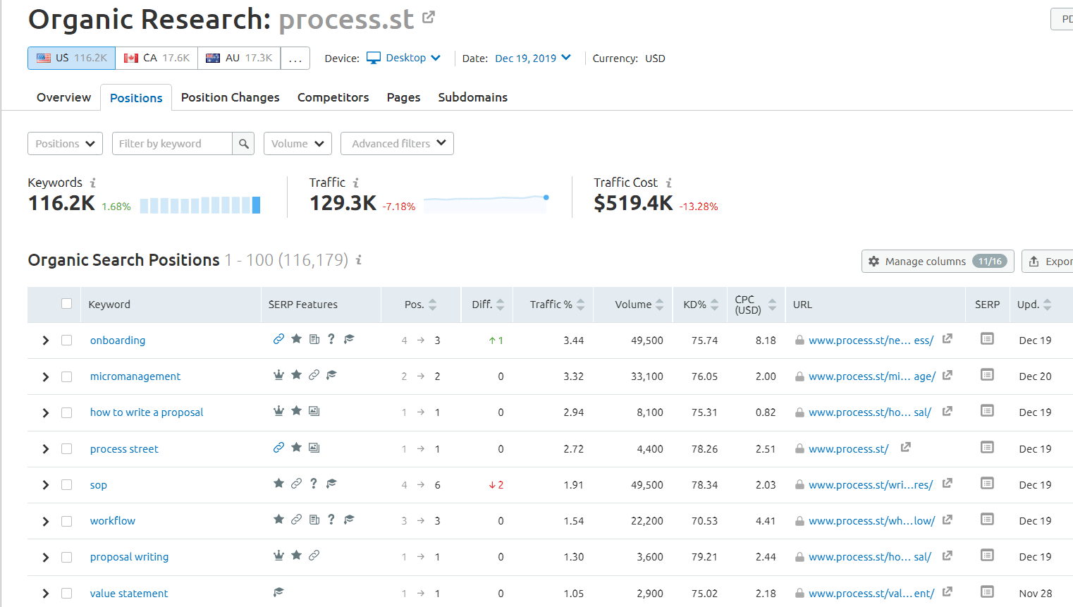The width and height of the screenshot is (1073, 607).
Task: Check the how to write a proposal checkbox
Action: tap(66, 412)
